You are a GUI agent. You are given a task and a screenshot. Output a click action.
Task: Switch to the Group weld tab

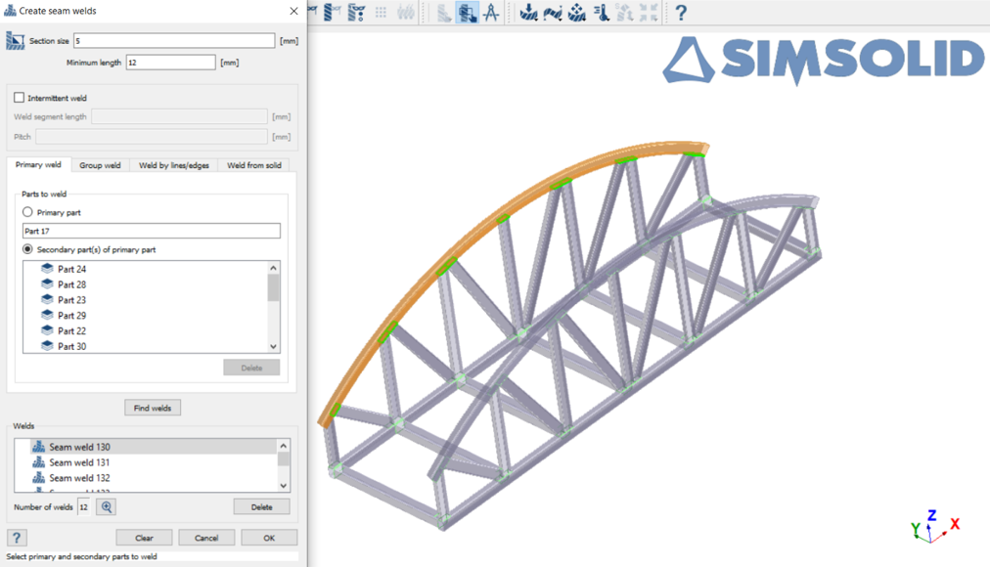pyautogui.click(x=100, y=165)
